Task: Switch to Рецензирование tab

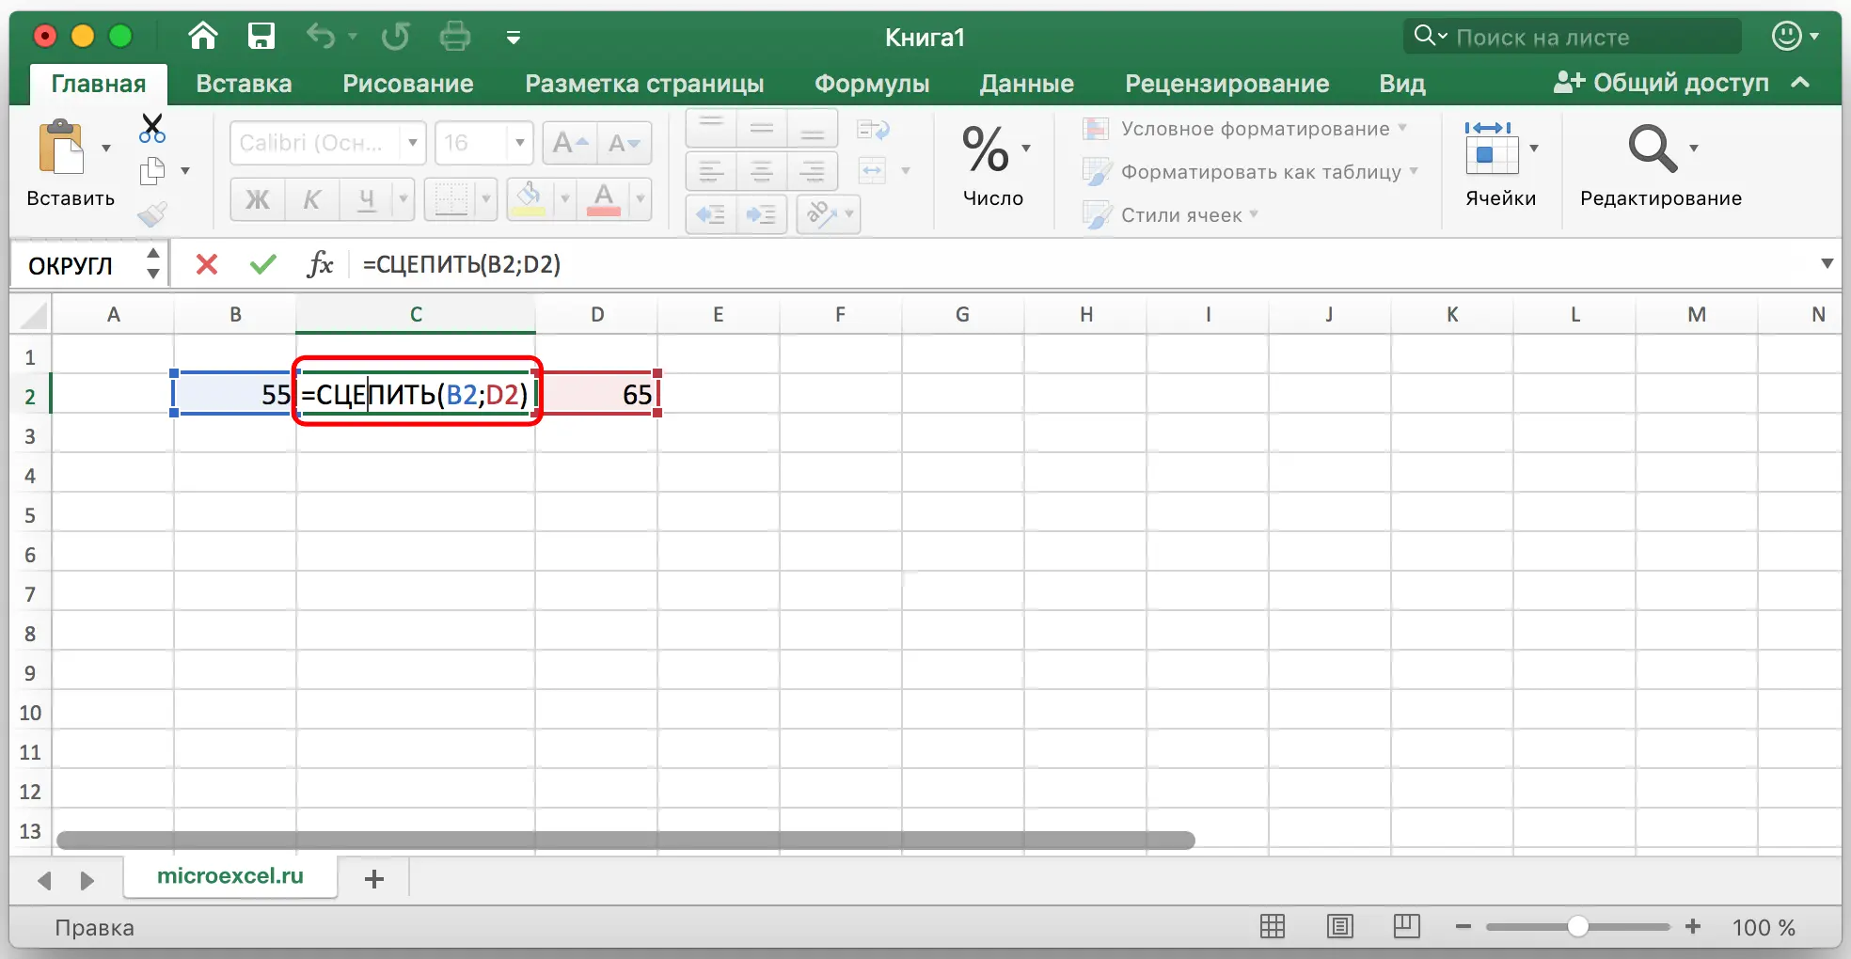Action: 1227,84
